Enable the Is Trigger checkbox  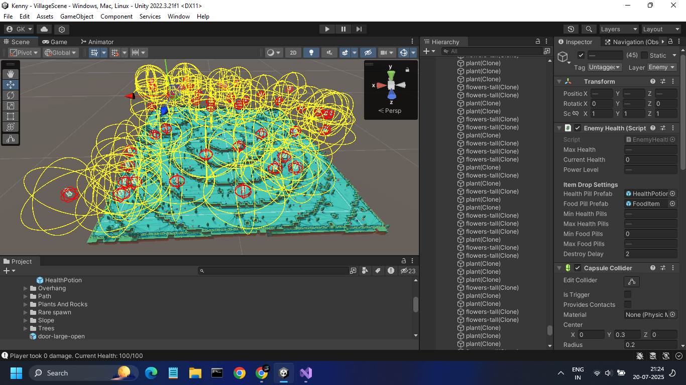click(628, 295)
